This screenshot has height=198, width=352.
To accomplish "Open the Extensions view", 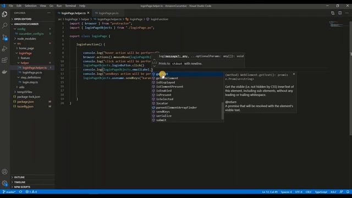I will (4, 60).
